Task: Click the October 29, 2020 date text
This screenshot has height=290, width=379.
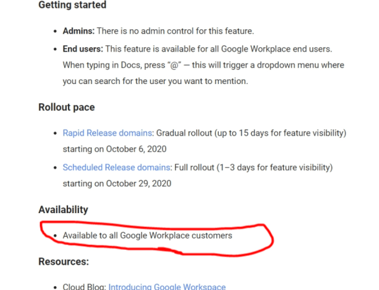Action: pos(139,184)
